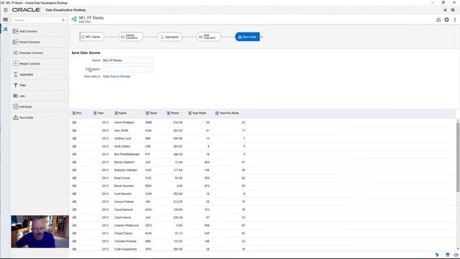Image resolution: width=460 pixels, height=259 pixels.
Task: Click the first bottom-right status icon
Action: coord(437,255)
